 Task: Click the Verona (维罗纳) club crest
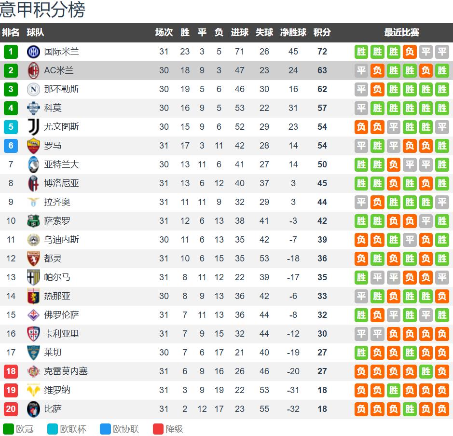click(x=34, y=390)
